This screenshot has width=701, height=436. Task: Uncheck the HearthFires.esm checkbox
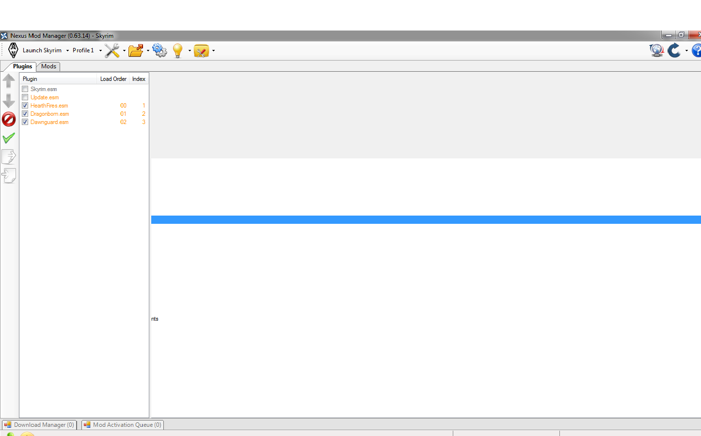coord(25,106)
